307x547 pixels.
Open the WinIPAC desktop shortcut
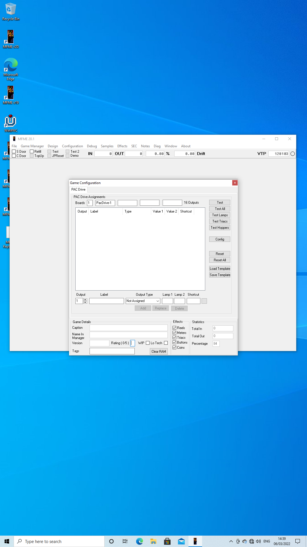[11, 123]
